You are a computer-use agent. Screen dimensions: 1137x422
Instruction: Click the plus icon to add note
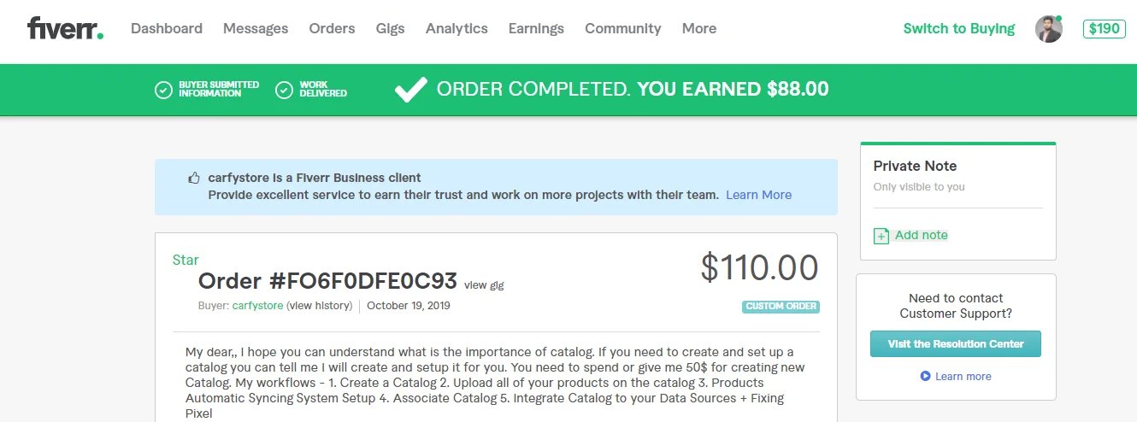pyautogui.click(x=881, y=236)
